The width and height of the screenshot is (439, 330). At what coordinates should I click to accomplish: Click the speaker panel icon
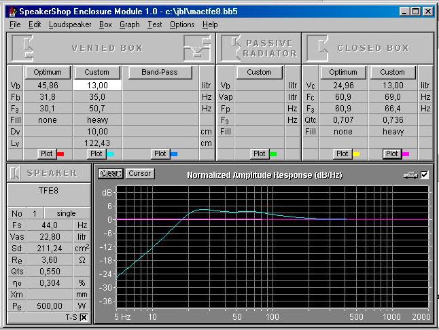[x=14, y=173]
